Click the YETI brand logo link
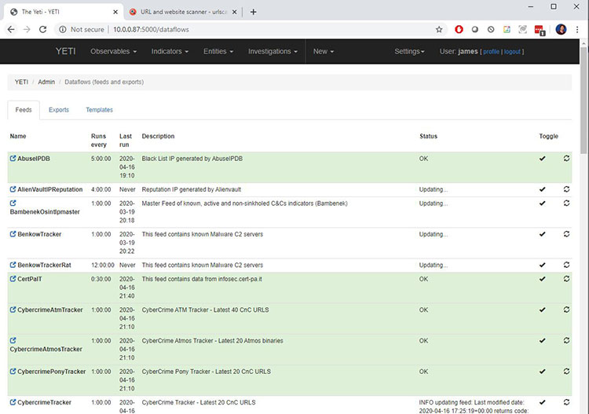This screenshot has height=414, width=589. pos(66,52)
